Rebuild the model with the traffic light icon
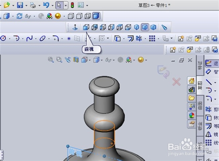219x161 pixels. [x=72, y=5]
